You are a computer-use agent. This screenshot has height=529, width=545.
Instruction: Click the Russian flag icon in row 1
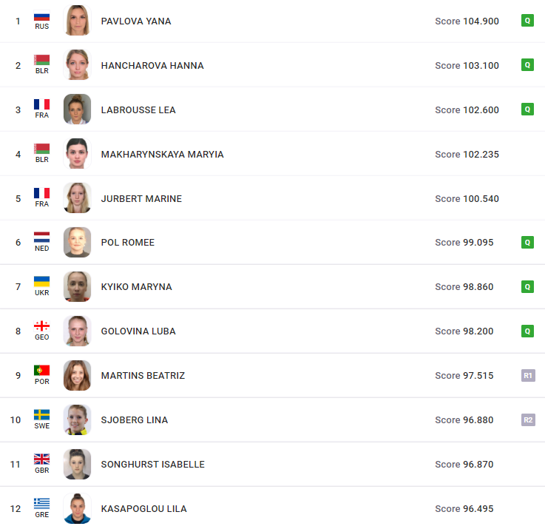41,16
